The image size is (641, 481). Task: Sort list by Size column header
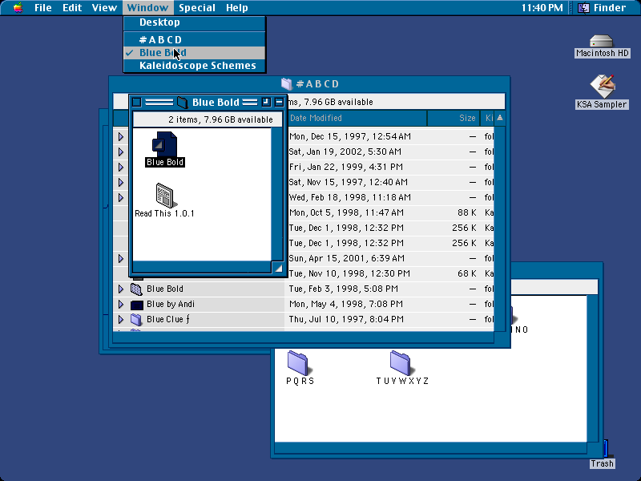click(454, 118)
